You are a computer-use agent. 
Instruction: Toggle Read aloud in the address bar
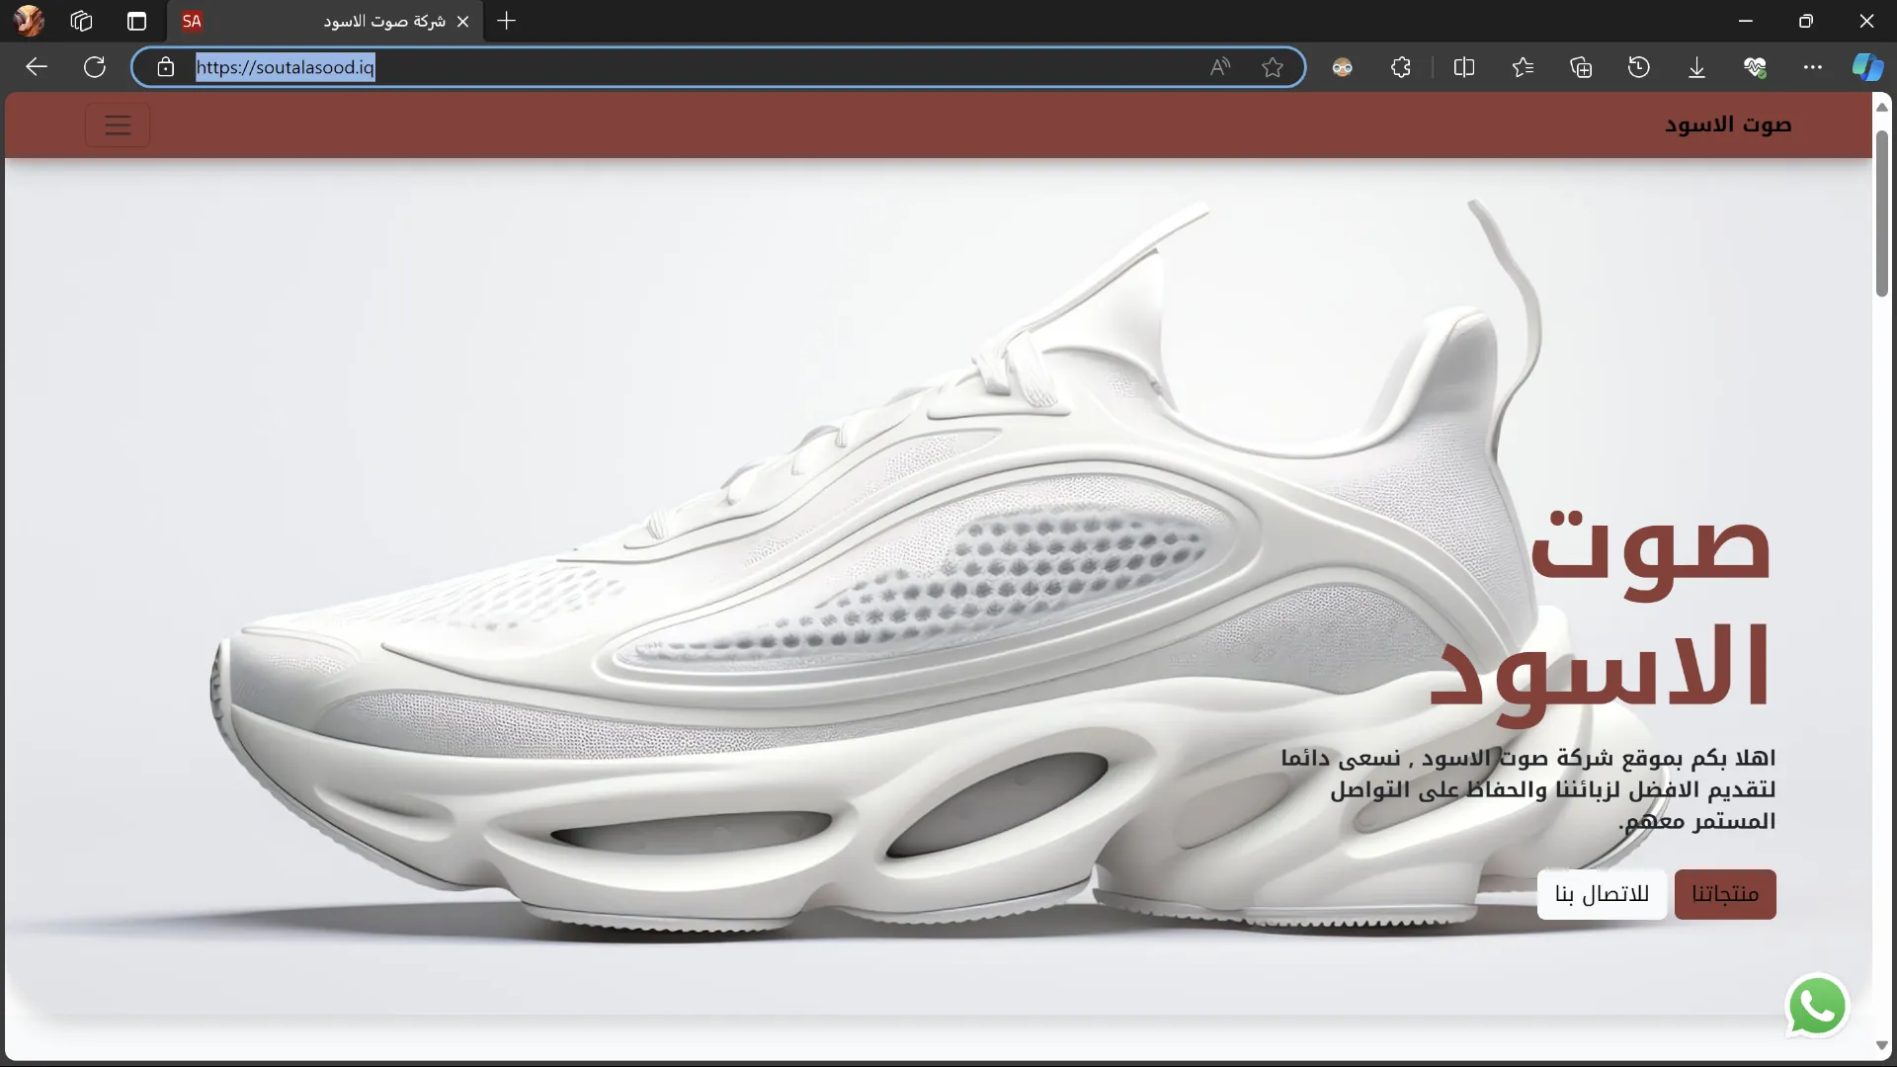pos(1220,67)
